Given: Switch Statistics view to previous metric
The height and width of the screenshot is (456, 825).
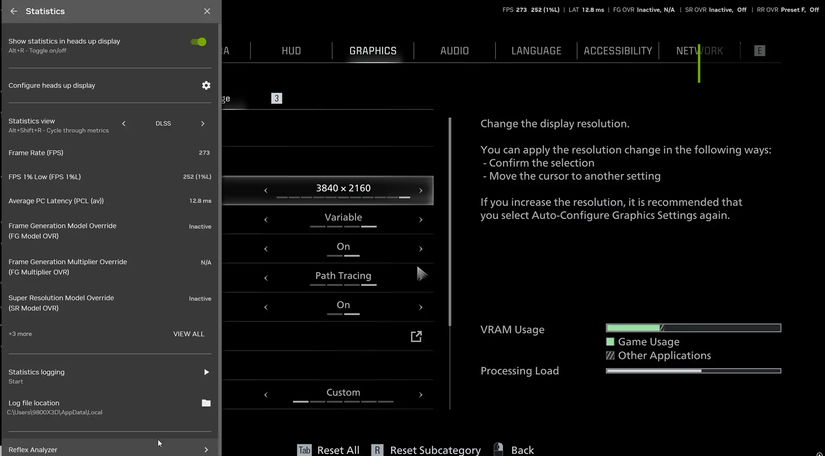Looking at the screenshot, I should point(124,124).
